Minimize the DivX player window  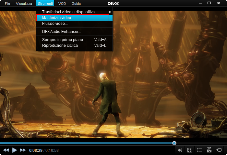pyautogui.click(x=200, y=3)
